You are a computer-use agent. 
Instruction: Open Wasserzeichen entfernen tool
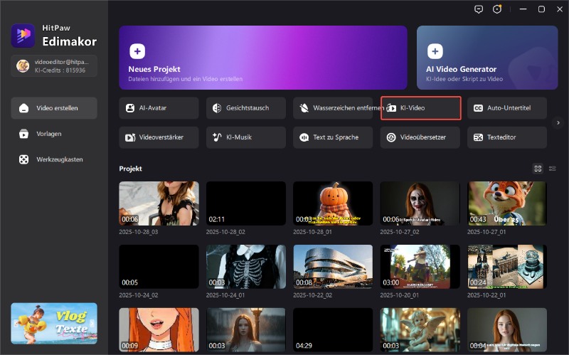pyautogui.click(x=333, y=108)
